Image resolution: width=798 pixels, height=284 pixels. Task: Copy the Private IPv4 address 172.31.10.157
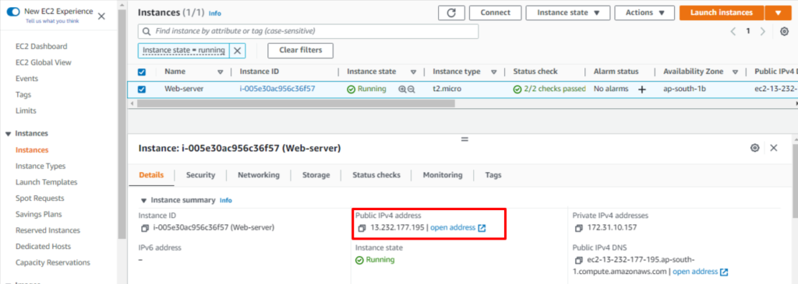pyautogui.click(x=579, y=228)
